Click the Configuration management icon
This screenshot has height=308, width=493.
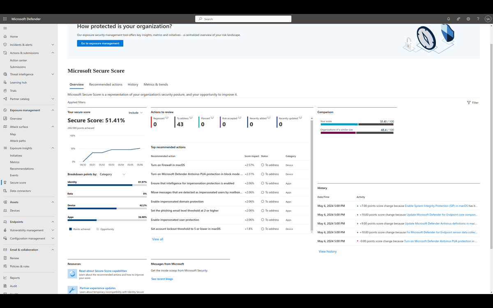pos(5,239)
